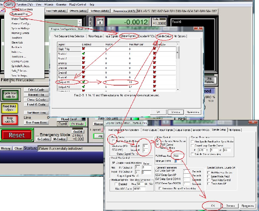Click the Stop button
This screenshot has width=259, height=211.
[x=10, y=120]
